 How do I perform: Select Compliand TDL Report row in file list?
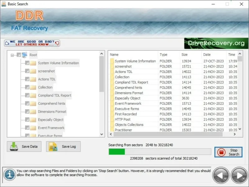[173, 82]
